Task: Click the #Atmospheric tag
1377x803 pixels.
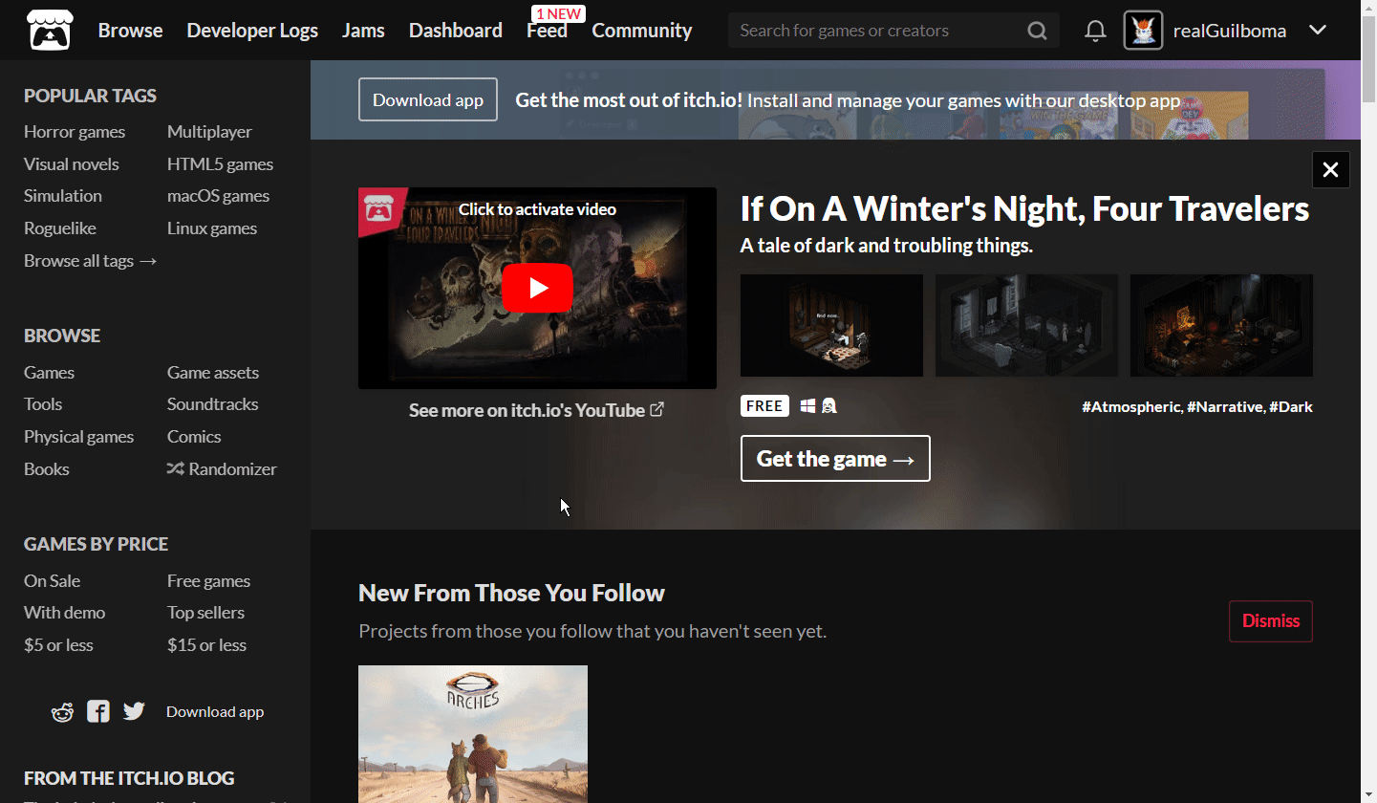Action: point(1131,407)
